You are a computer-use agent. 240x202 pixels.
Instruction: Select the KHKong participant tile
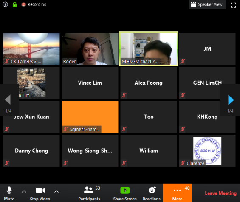click(x=207, y=117)
